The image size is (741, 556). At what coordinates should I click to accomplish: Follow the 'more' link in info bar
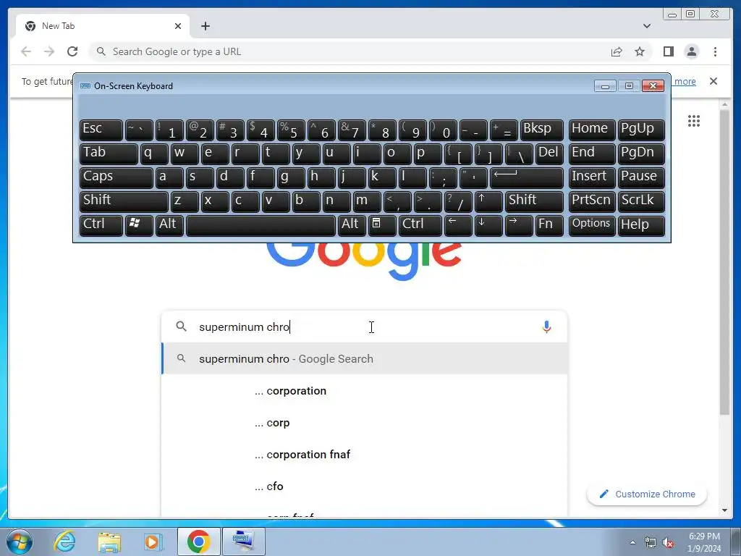685,81
